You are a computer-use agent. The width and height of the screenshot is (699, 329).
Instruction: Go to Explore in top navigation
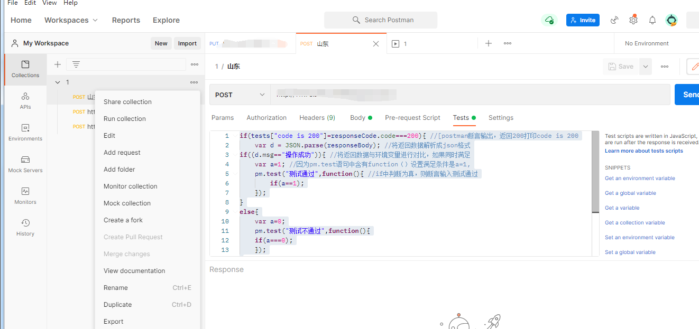[166, 20]
